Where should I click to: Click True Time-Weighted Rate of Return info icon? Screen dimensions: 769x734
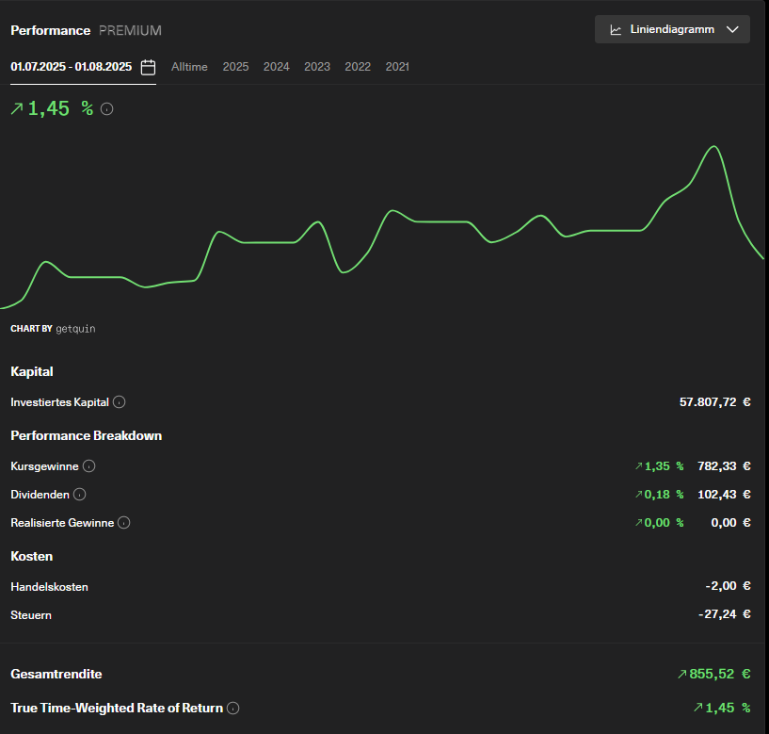coord(232,708)
